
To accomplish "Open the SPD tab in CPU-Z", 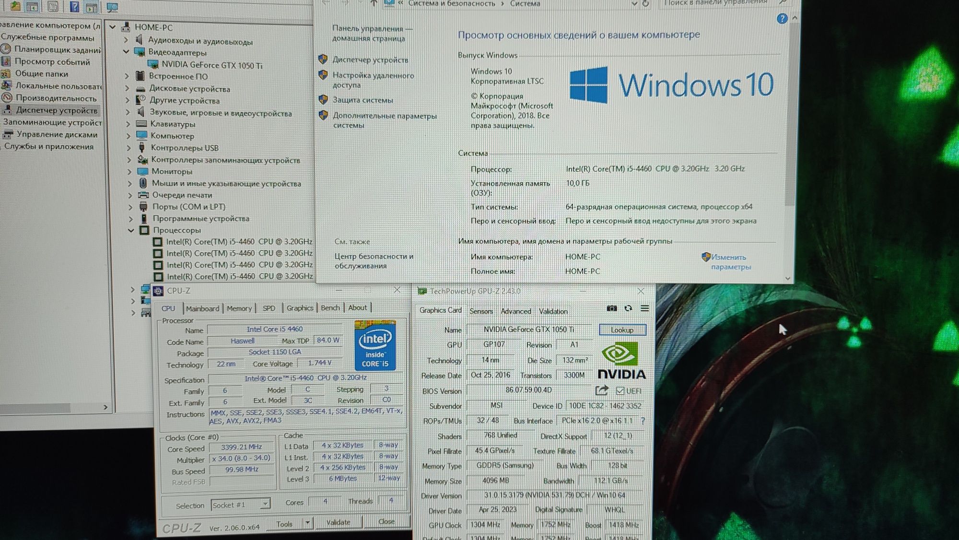I will [x=269, y=308].
